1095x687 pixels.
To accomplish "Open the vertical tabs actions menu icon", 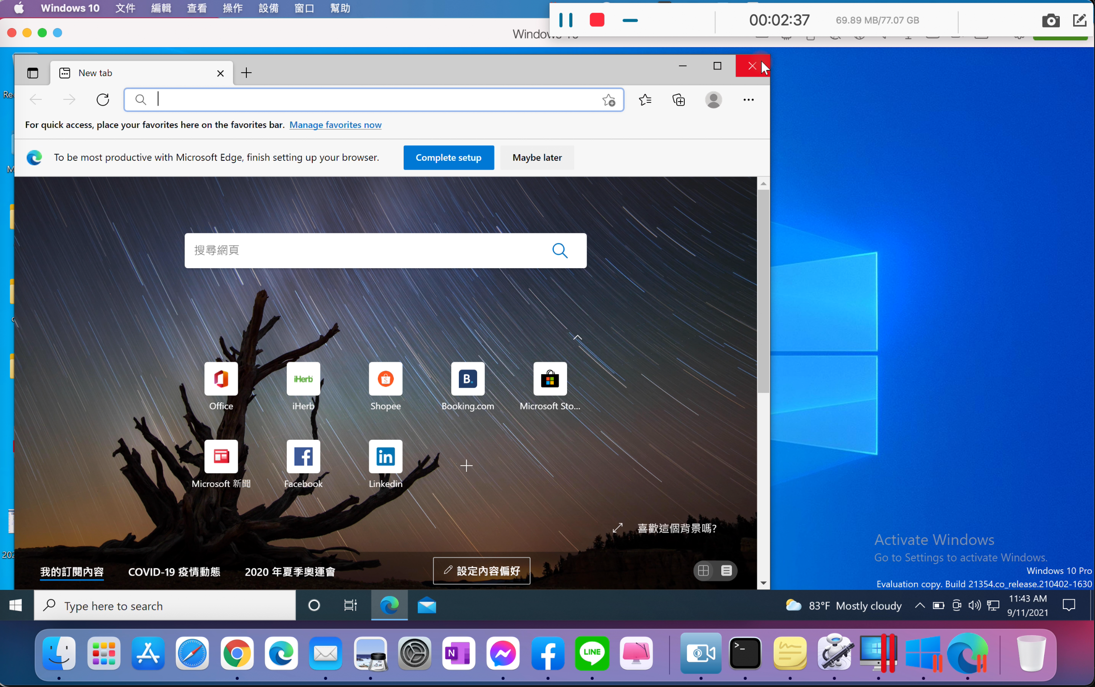I will pos(33,73).
